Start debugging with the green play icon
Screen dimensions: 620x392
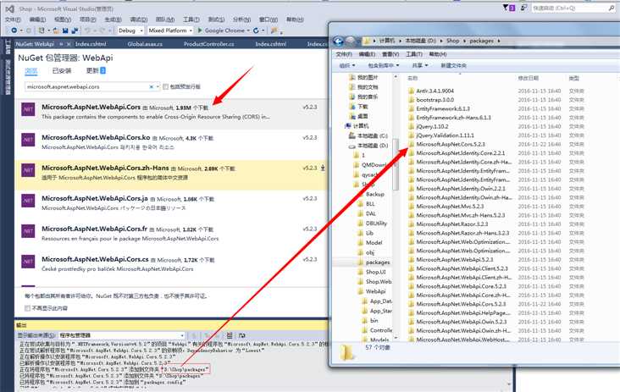(200, 30)
